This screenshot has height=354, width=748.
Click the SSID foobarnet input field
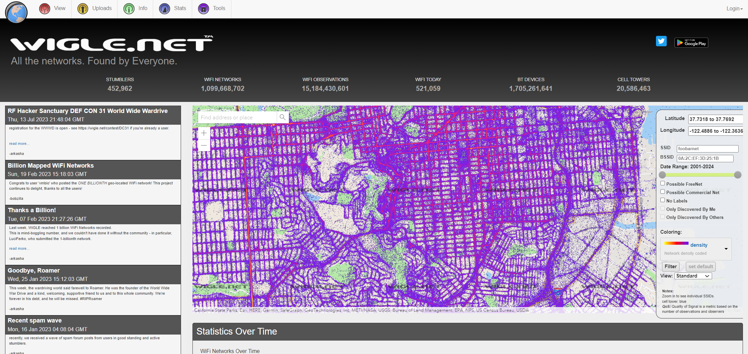coord(707,149)
